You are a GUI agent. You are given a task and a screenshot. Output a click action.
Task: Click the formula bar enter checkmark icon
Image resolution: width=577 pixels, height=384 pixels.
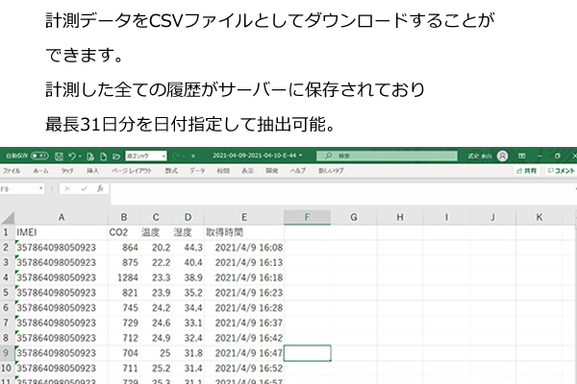(x=84, y=189)
